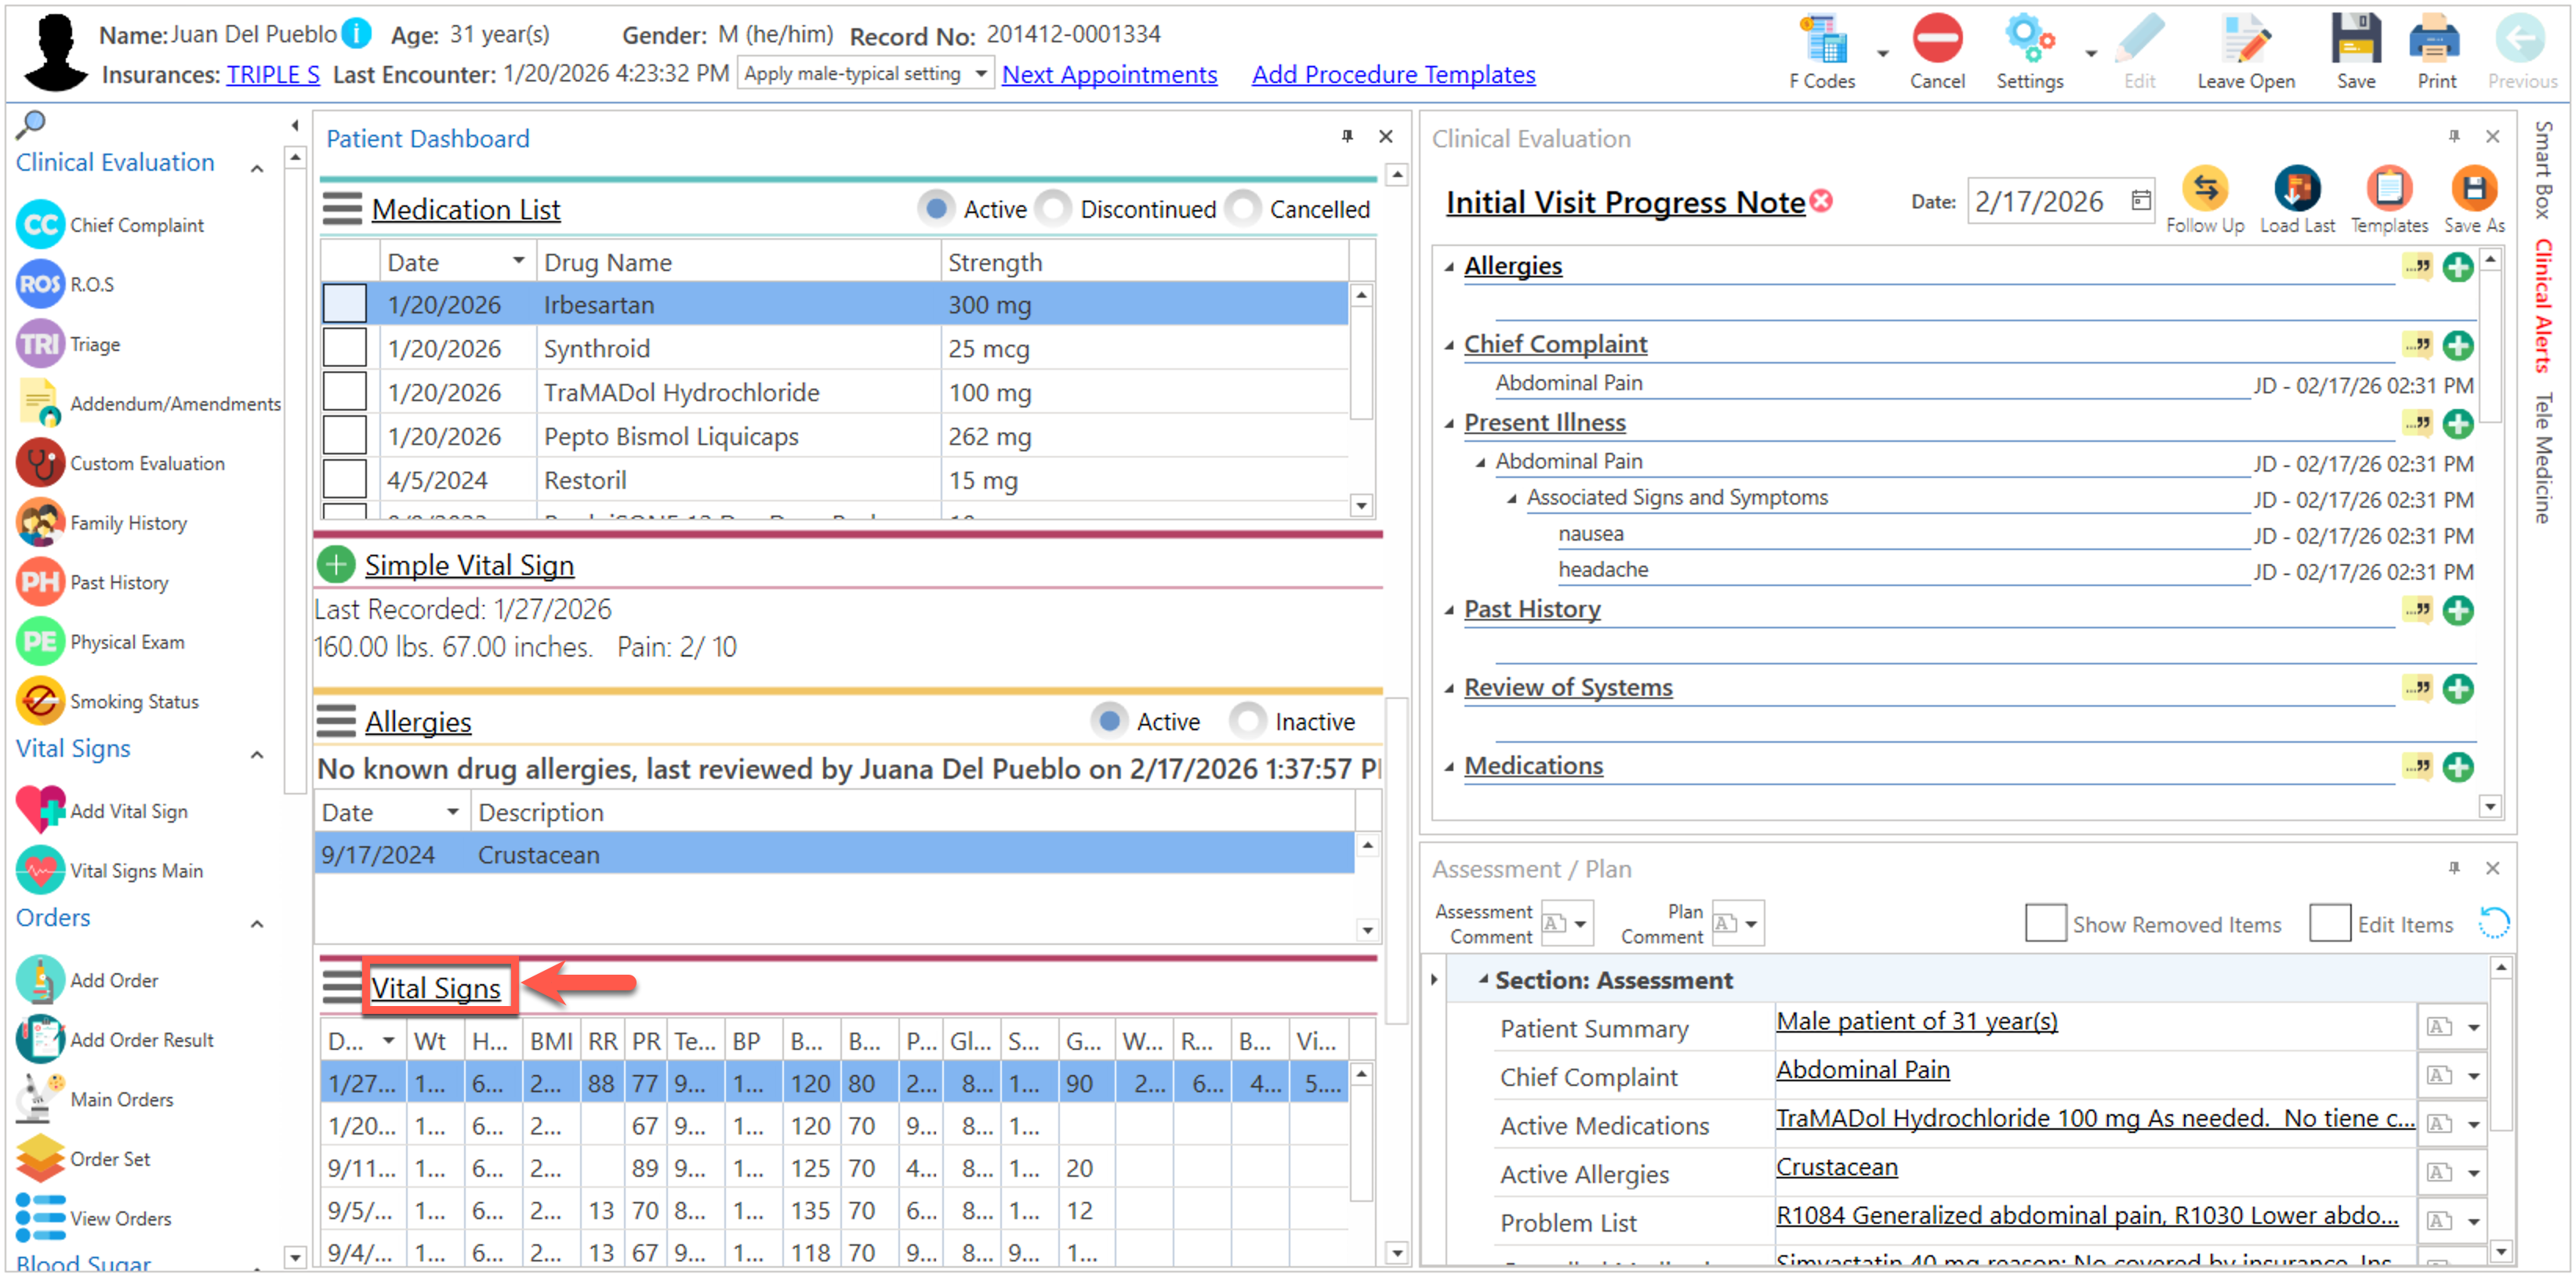Click green plus beside Simple Vital Sign
The width and height of the screenshot is (2576, 1274).
(336, 565)
